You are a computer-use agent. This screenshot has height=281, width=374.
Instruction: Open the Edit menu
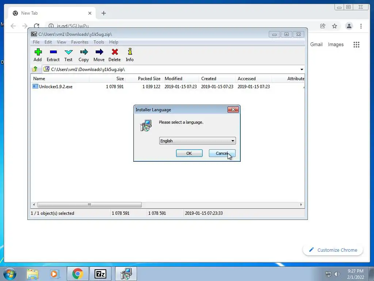(48, 42)
